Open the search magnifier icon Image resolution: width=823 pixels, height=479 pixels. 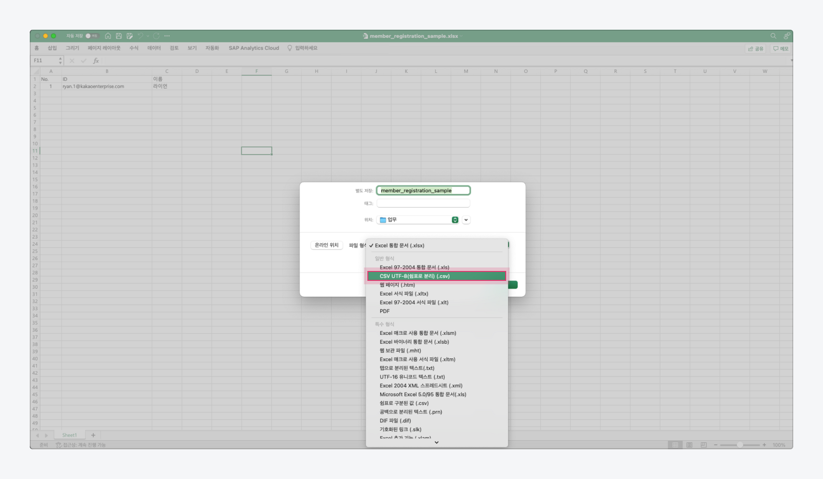coord(773,36)
